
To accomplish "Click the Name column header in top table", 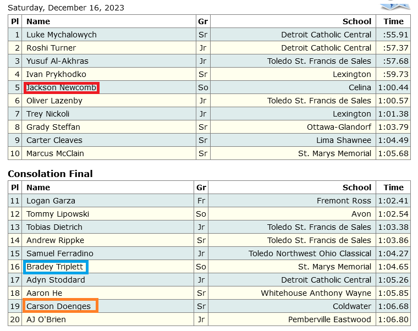I will click(x=38, y=21).
